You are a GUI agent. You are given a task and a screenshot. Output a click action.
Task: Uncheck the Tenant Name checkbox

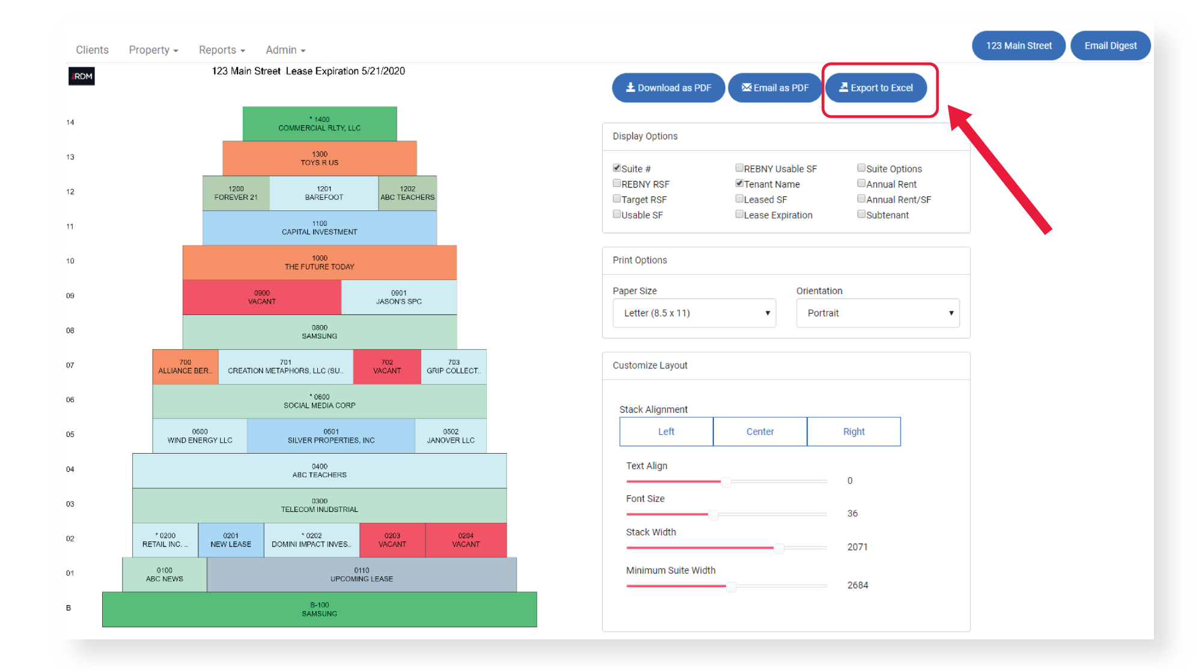[739, 183]
